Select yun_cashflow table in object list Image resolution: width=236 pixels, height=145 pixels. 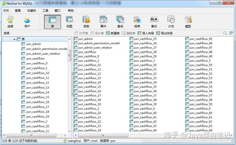click(87, 52)
